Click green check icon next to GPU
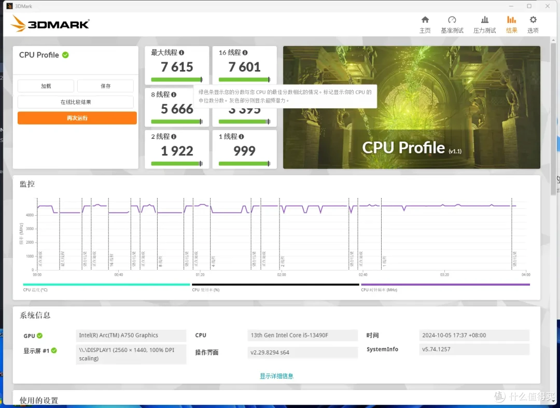Image resolution: width=560 pixels, height=408 pixels. point(39,335)
